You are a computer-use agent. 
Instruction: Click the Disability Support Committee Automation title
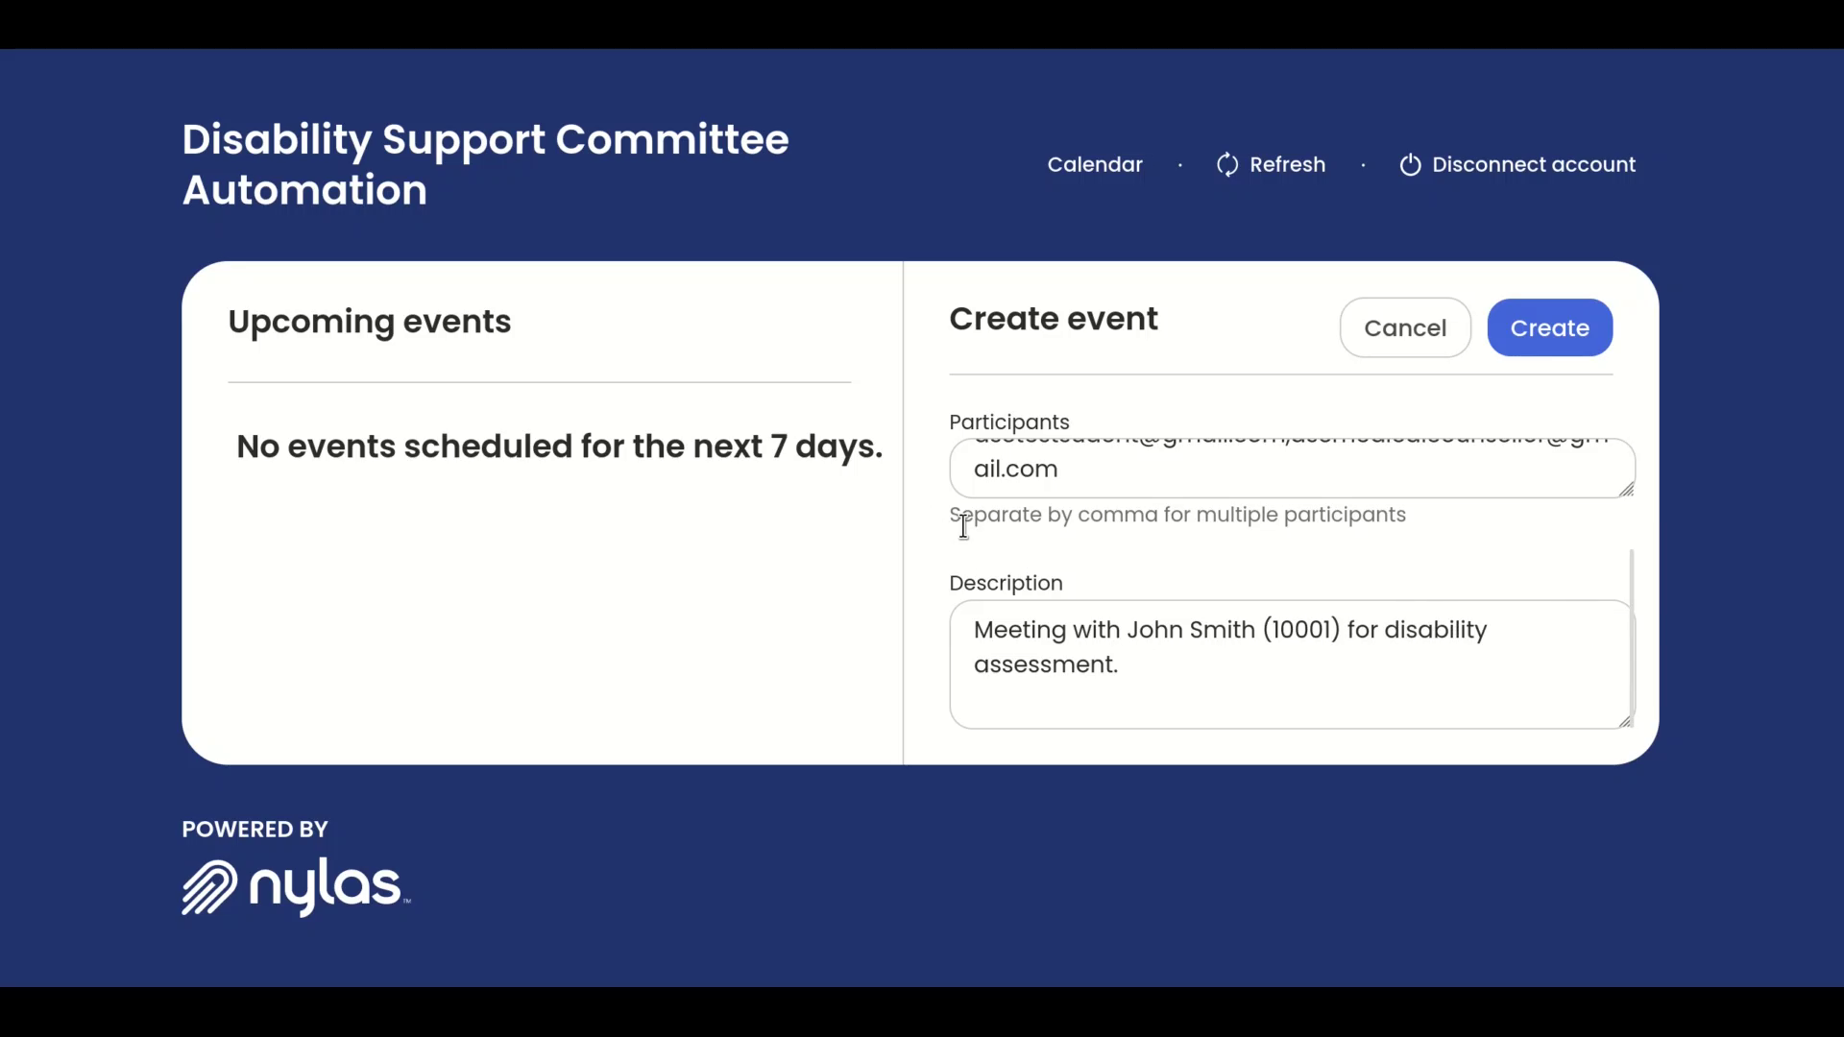pos(485,165)
